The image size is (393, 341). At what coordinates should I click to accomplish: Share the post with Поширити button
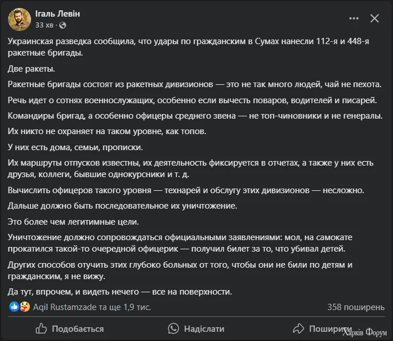pos(330,329)
